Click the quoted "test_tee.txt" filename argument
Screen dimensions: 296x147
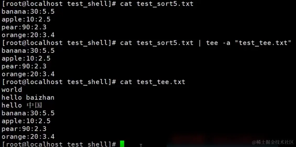(263, 43)
